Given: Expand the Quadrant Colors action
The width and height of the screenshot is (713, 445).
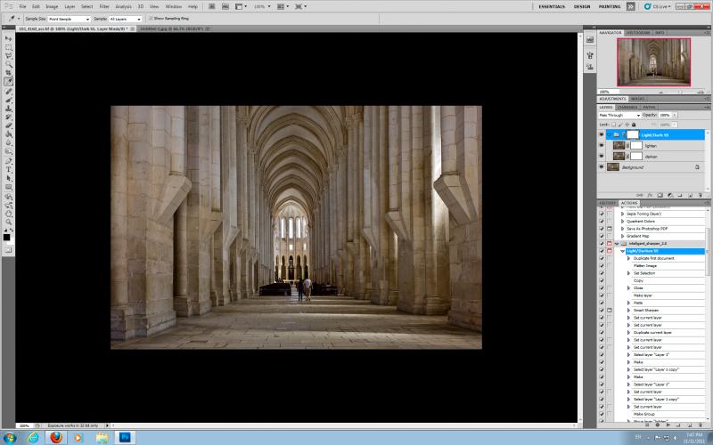Looking at the screenshot, I should [x=622, y=222].
